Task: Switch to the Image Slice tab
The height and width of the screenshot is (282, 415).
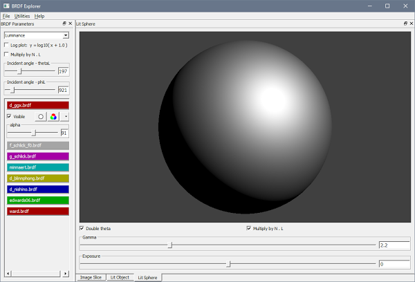Action: [x=91, y=277]
